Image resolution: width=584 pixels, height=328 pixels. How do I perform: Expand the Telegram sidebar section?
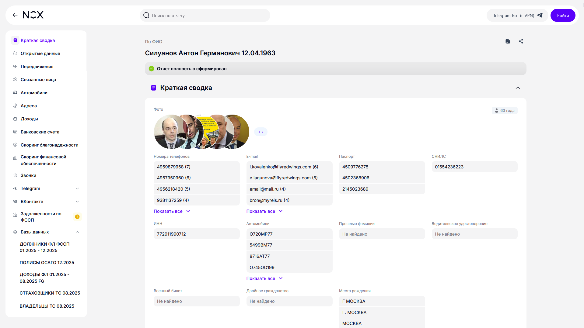click(x=77, y=188)
